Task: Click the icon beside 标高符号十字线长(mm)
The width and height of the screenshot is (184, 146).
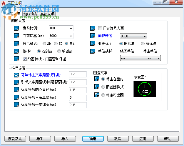Action: (16, 104)
